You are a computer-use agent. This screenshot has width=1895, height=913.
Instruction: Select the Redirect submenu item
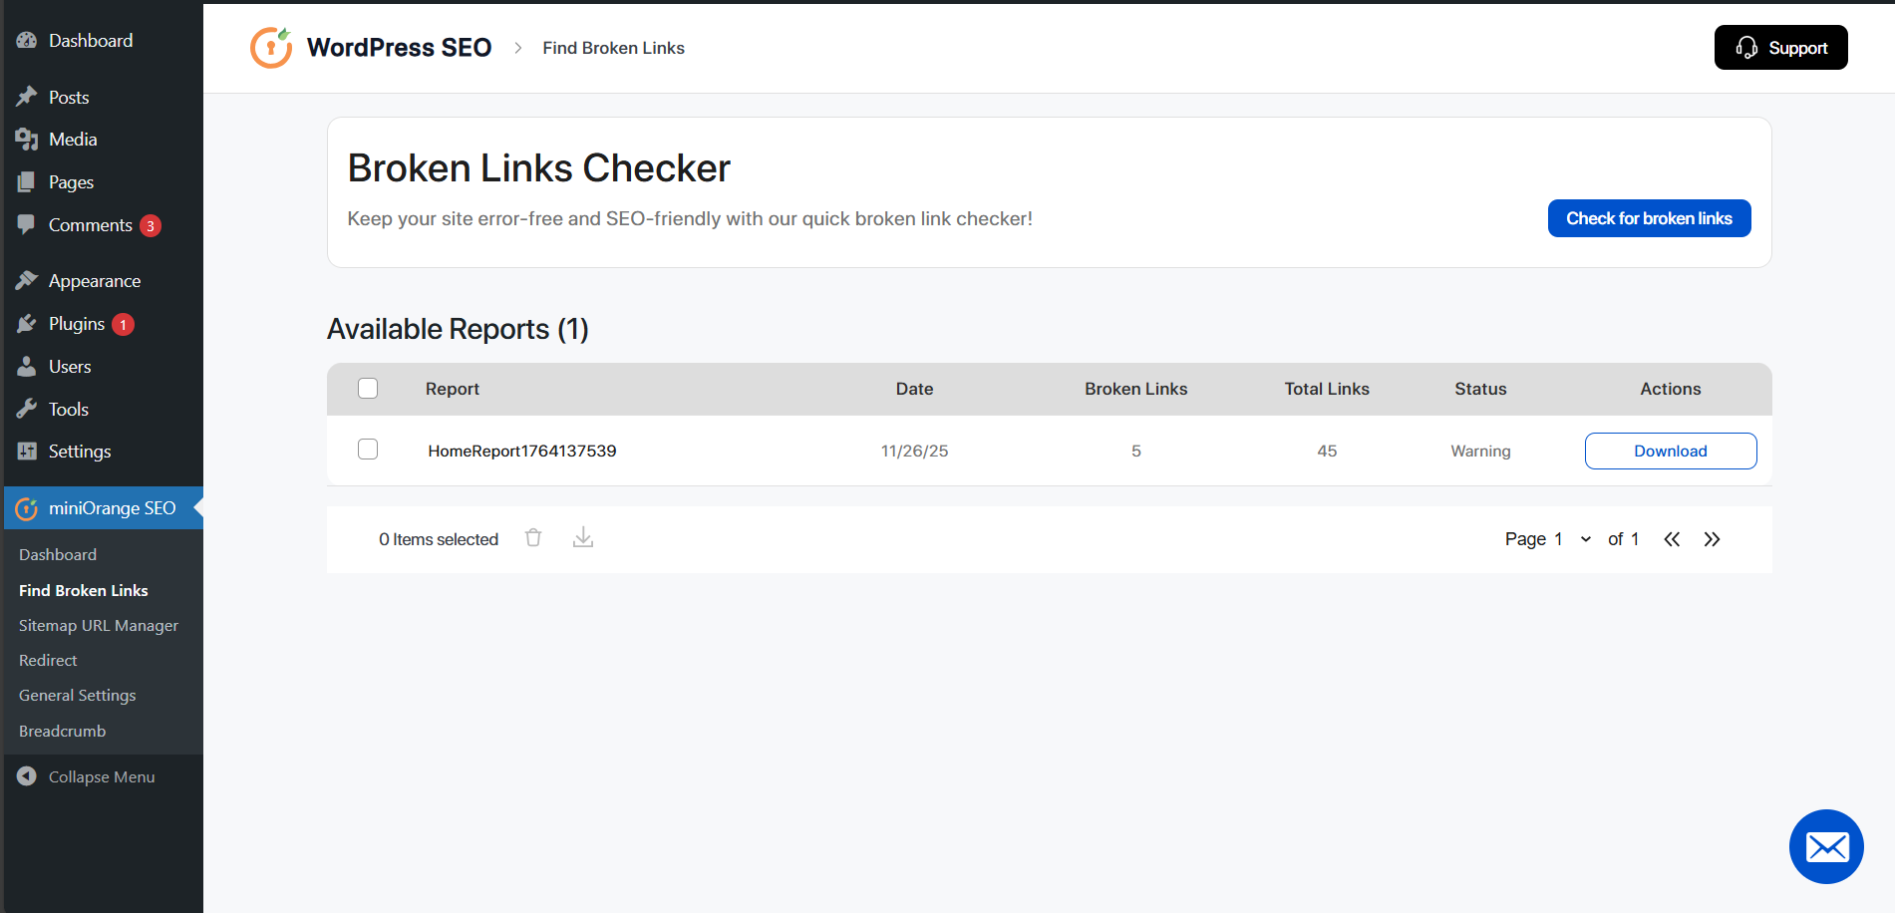pos(48,660)
